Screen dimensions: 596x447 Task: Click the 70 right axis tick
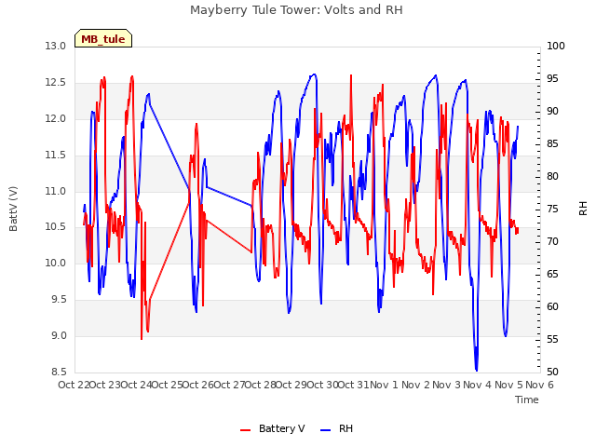(x=552, y=242)
